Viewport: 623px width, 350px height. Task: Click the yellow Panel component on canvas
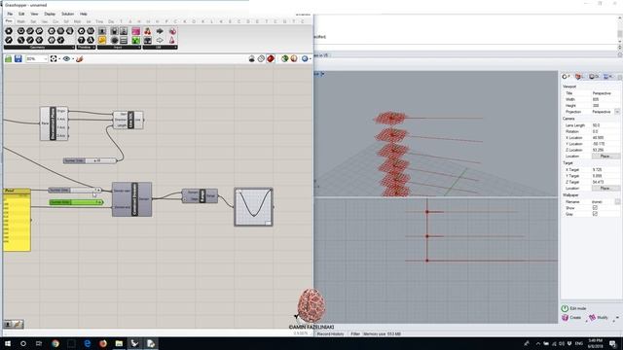point(17,220)
